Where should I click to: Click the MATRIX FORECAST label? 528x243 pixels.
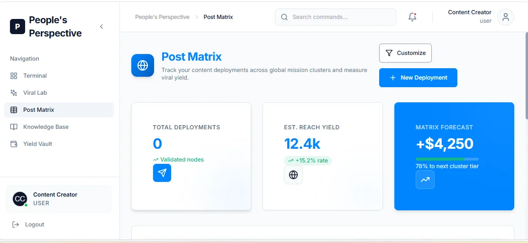pyautogui.click(x=444, y=127)
